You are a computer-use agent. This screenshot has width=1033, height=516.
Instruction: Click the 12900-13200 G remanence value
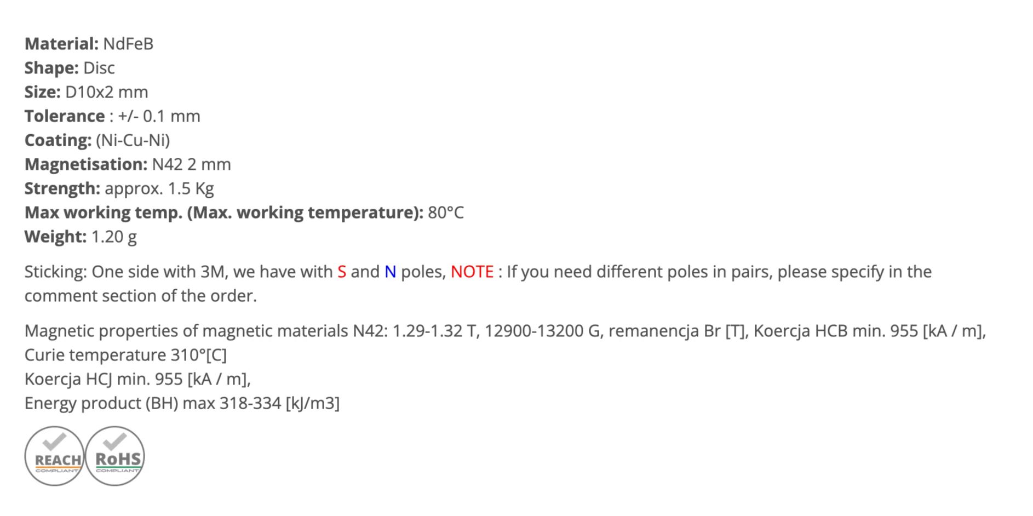coord(542,331)
